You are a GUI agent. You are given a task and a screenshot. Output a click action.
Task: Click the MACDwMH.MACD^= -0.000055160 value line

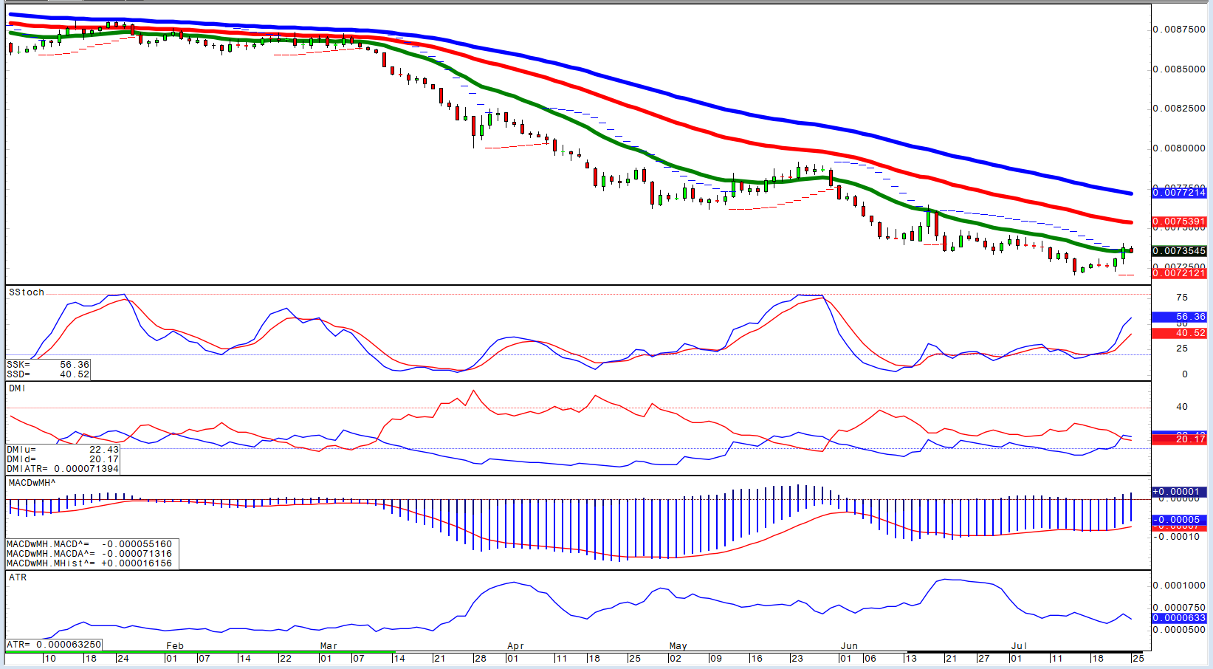click(x=89, y=544)
